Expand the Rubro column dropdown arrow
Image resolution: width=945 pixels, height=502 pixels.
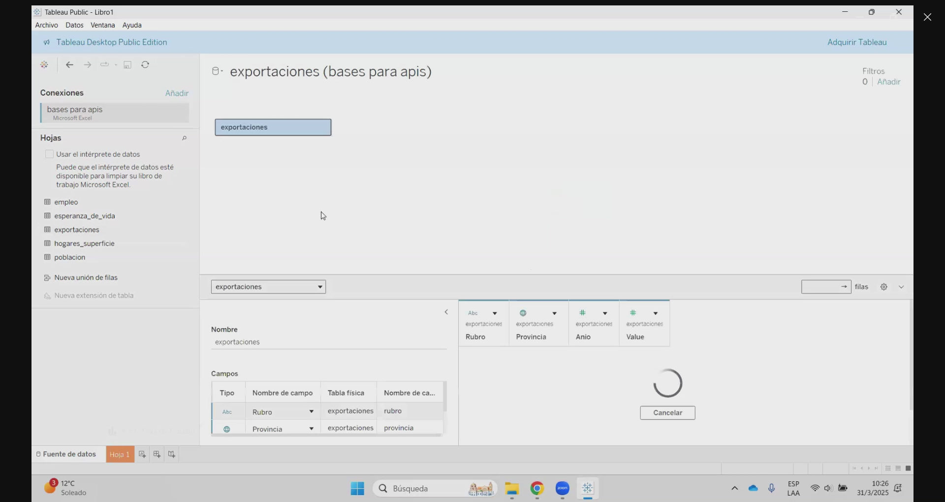pos(495,314)
